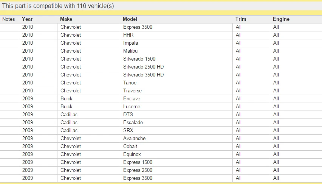Select the Express 1500 model cell
This screenshot has height=184, width=322.
[x=176, y=162]
